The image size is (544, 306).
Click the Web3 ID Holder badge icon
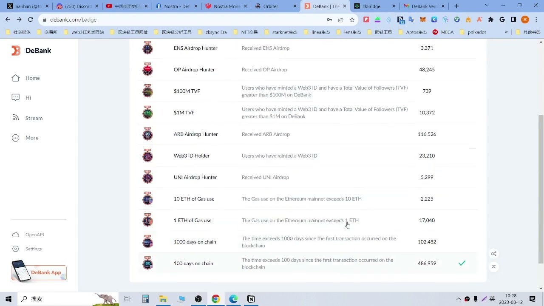tap(147, 156)
